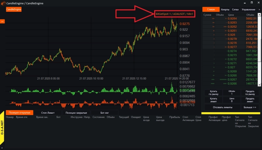Click scroll-down arrow of order book
Screen dimensions: 262x150
click(x=260, y=84)
